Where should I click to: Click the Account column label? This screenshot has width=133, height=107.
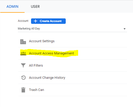(23, 21)
